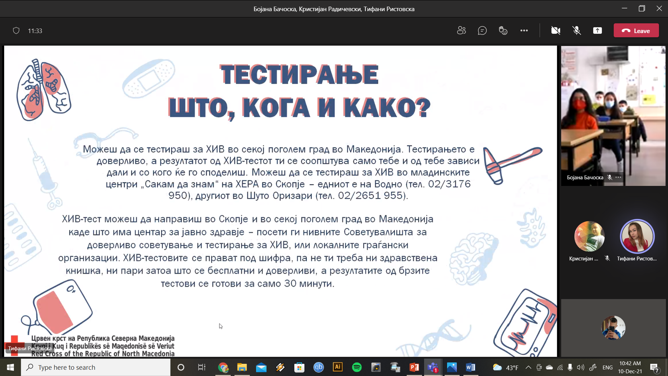Leave the meeting

[636, 30]
